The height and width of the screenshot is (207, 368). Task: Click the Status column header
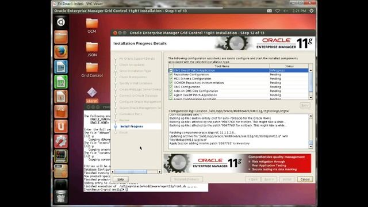289,67
